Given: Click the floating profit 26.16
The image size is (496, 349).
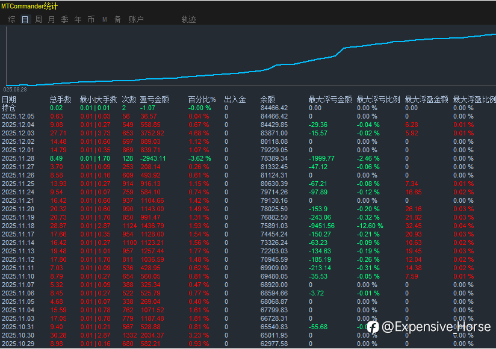Looking at the screenshot, I should [414, 209].
